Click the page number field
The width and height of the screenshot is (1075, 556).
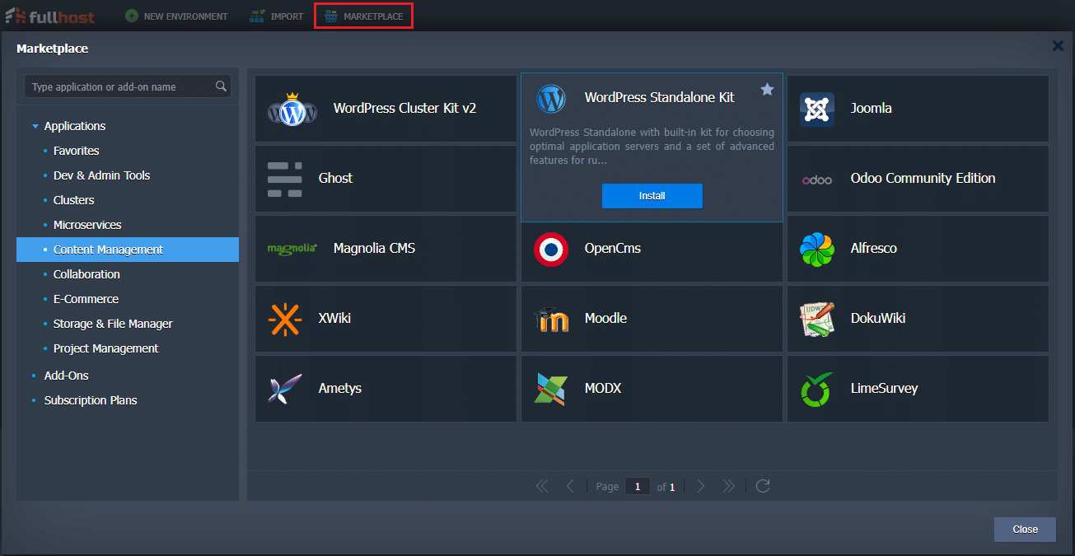[x=637, y=487]
